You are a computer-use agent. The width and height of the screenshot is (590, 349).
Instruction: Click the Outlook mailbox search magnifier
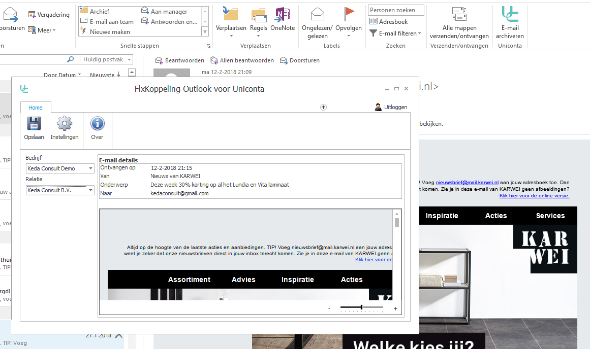pos(70,59)
